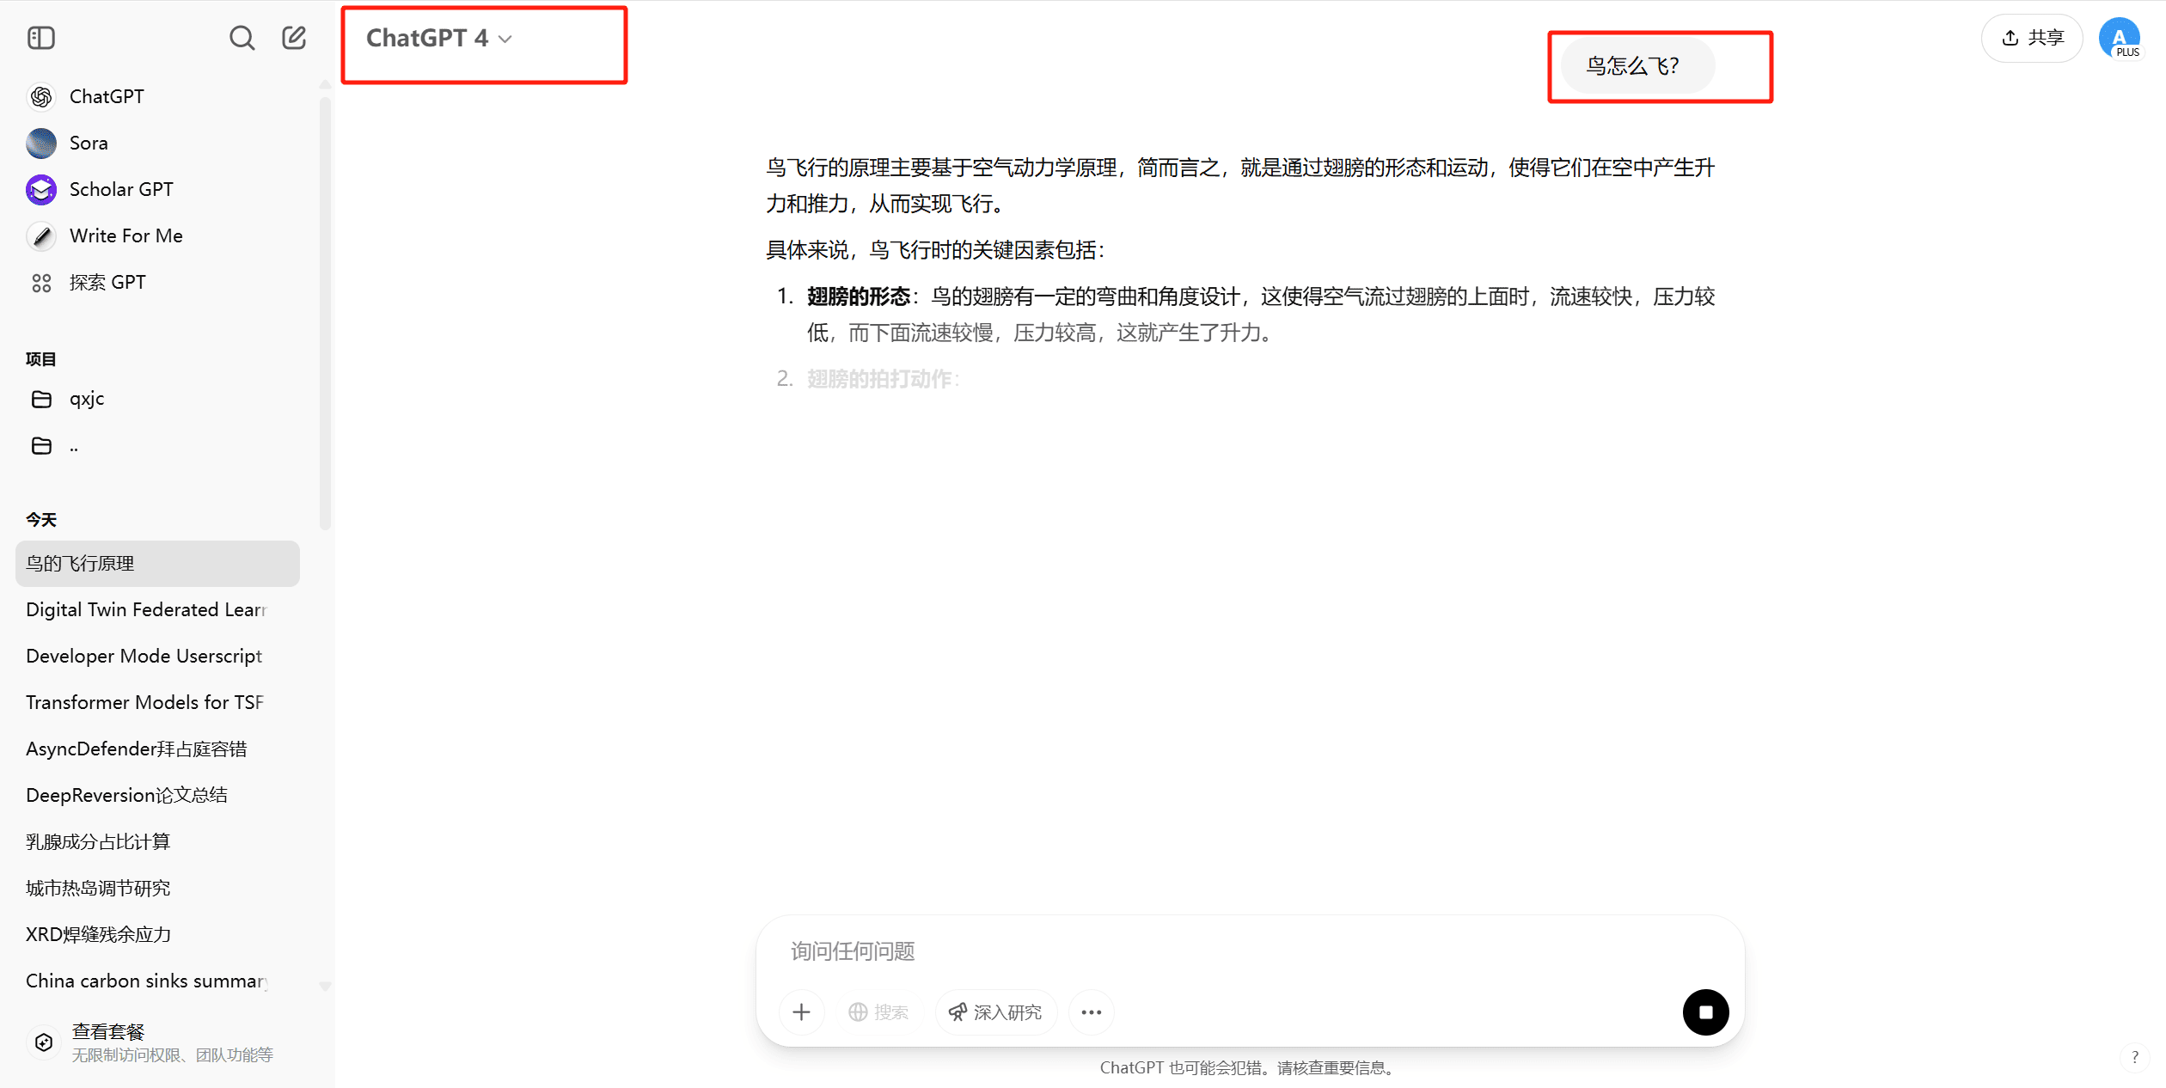Open the 城市热岛调节研究 chat
Image resolution: width=2166 pixels, height=1088 pixels.
(158, 889)
